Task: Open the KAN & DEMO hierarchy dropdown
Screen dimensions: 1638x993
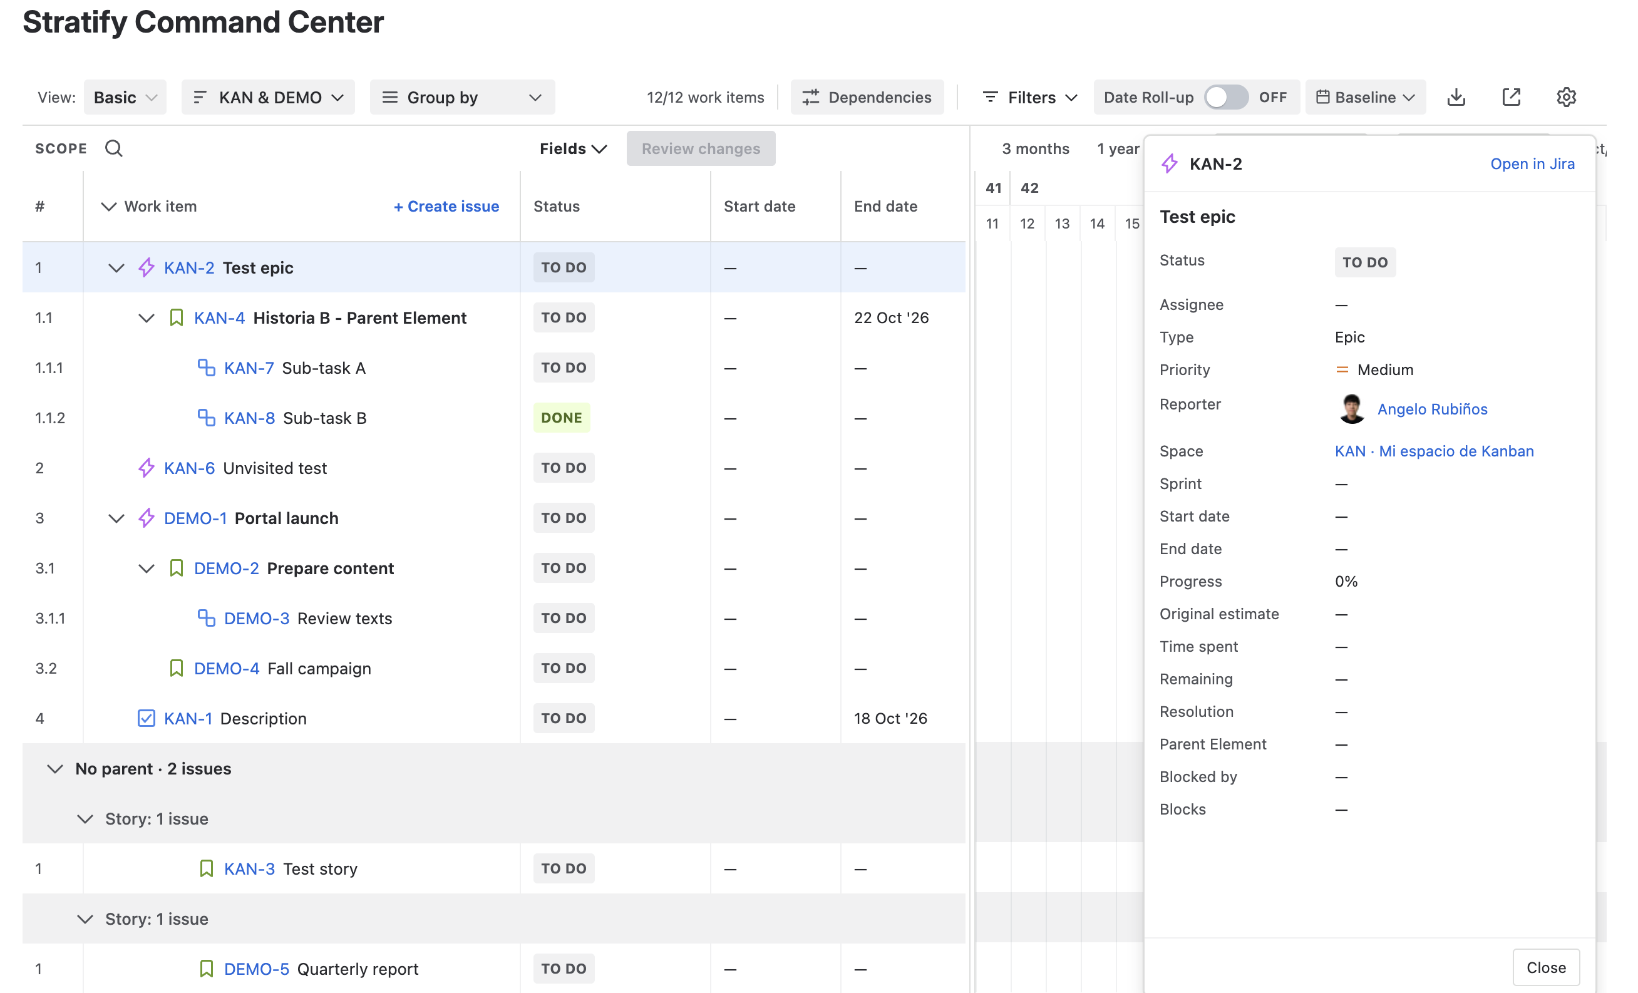Action: [x=268, y=97]
